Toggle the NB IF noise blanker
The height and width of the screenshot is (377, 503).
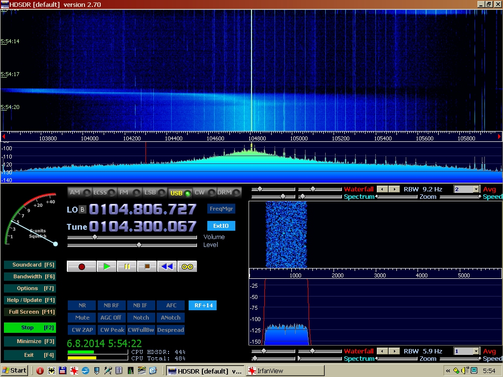pos(140,305)
